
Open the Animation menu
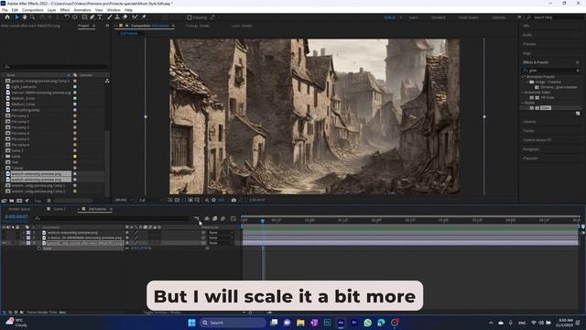click(82, 10)
